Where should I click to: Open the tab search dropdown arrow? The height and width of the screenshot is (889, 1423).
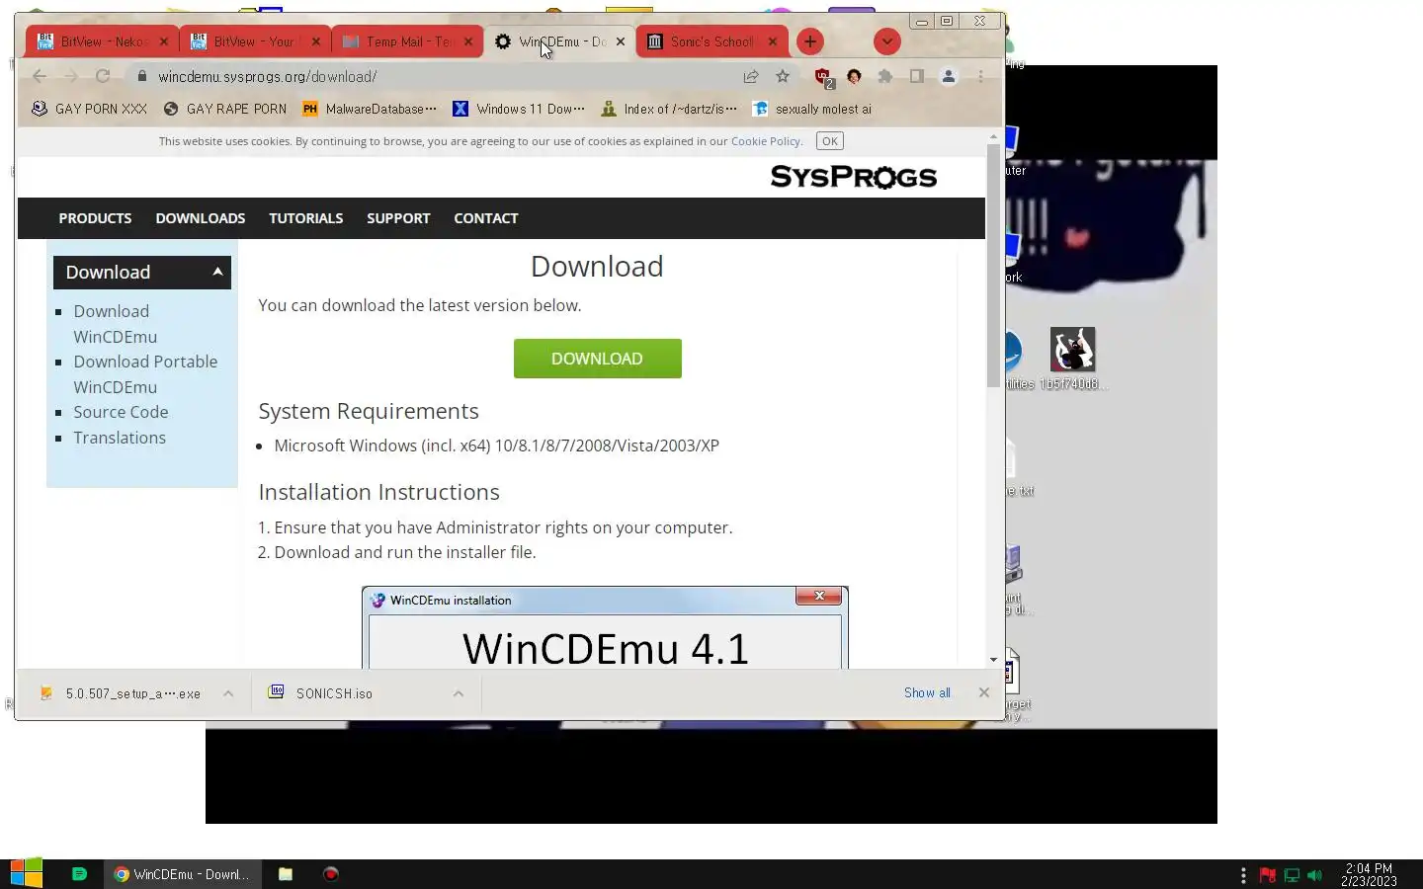click(x=887, y=41)
